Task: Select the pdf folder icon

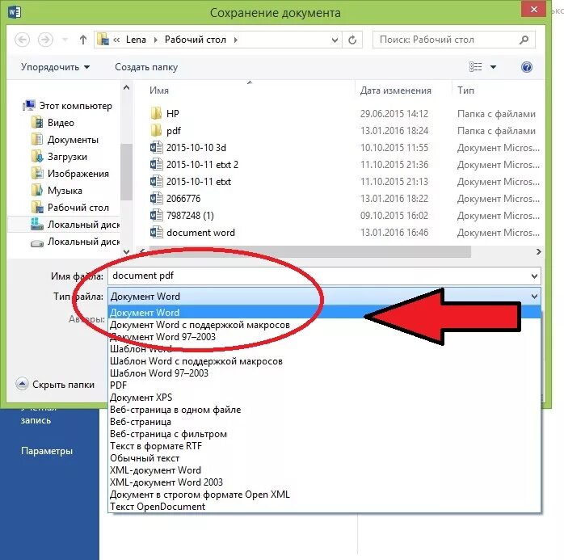Action: click(156, 130)
